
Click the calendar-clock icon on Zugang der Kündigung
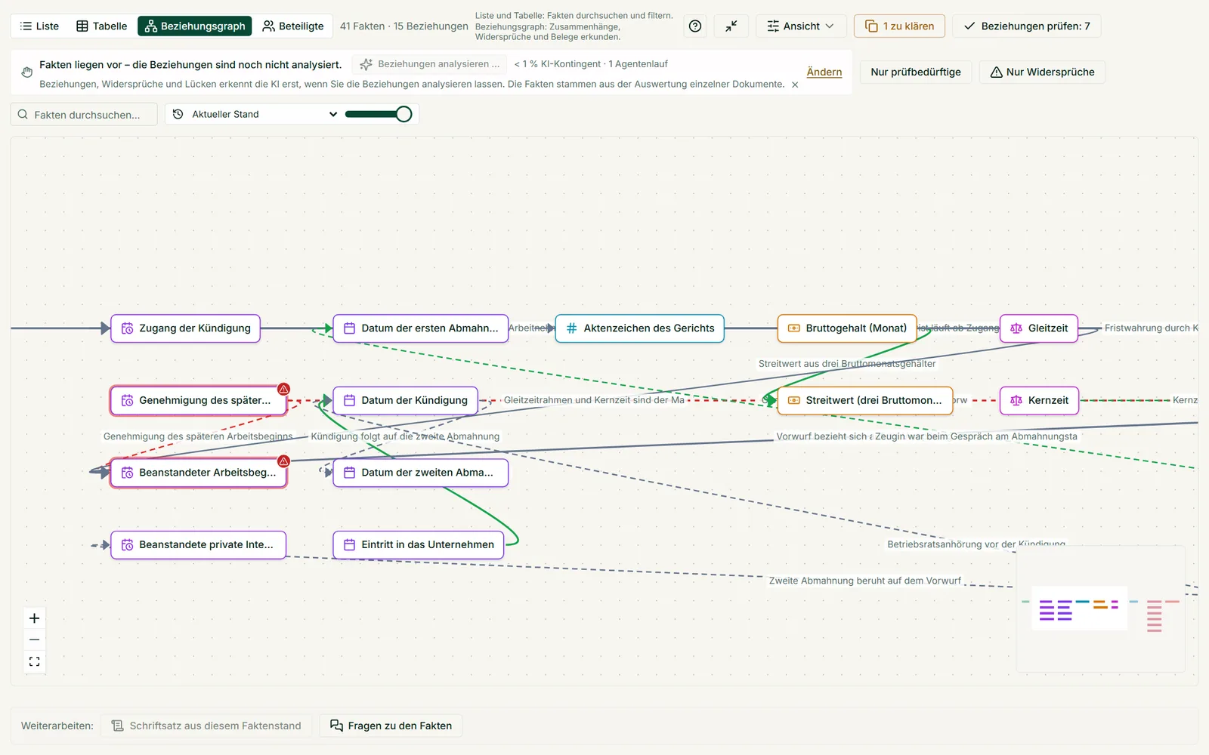click(128, 328)
